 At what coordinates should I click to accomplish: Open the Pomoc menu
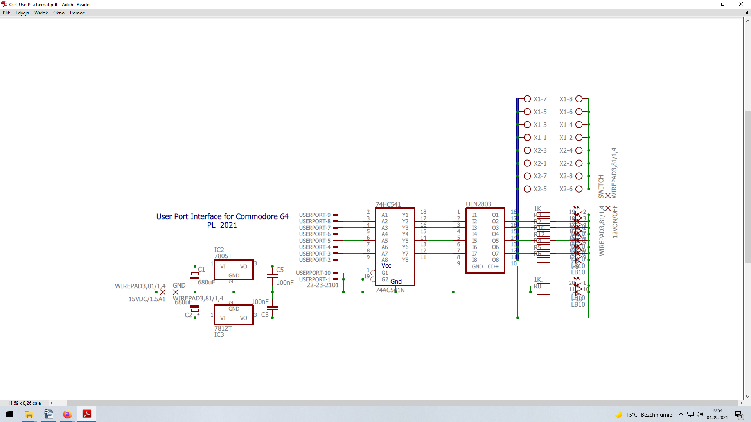point(77,13)
